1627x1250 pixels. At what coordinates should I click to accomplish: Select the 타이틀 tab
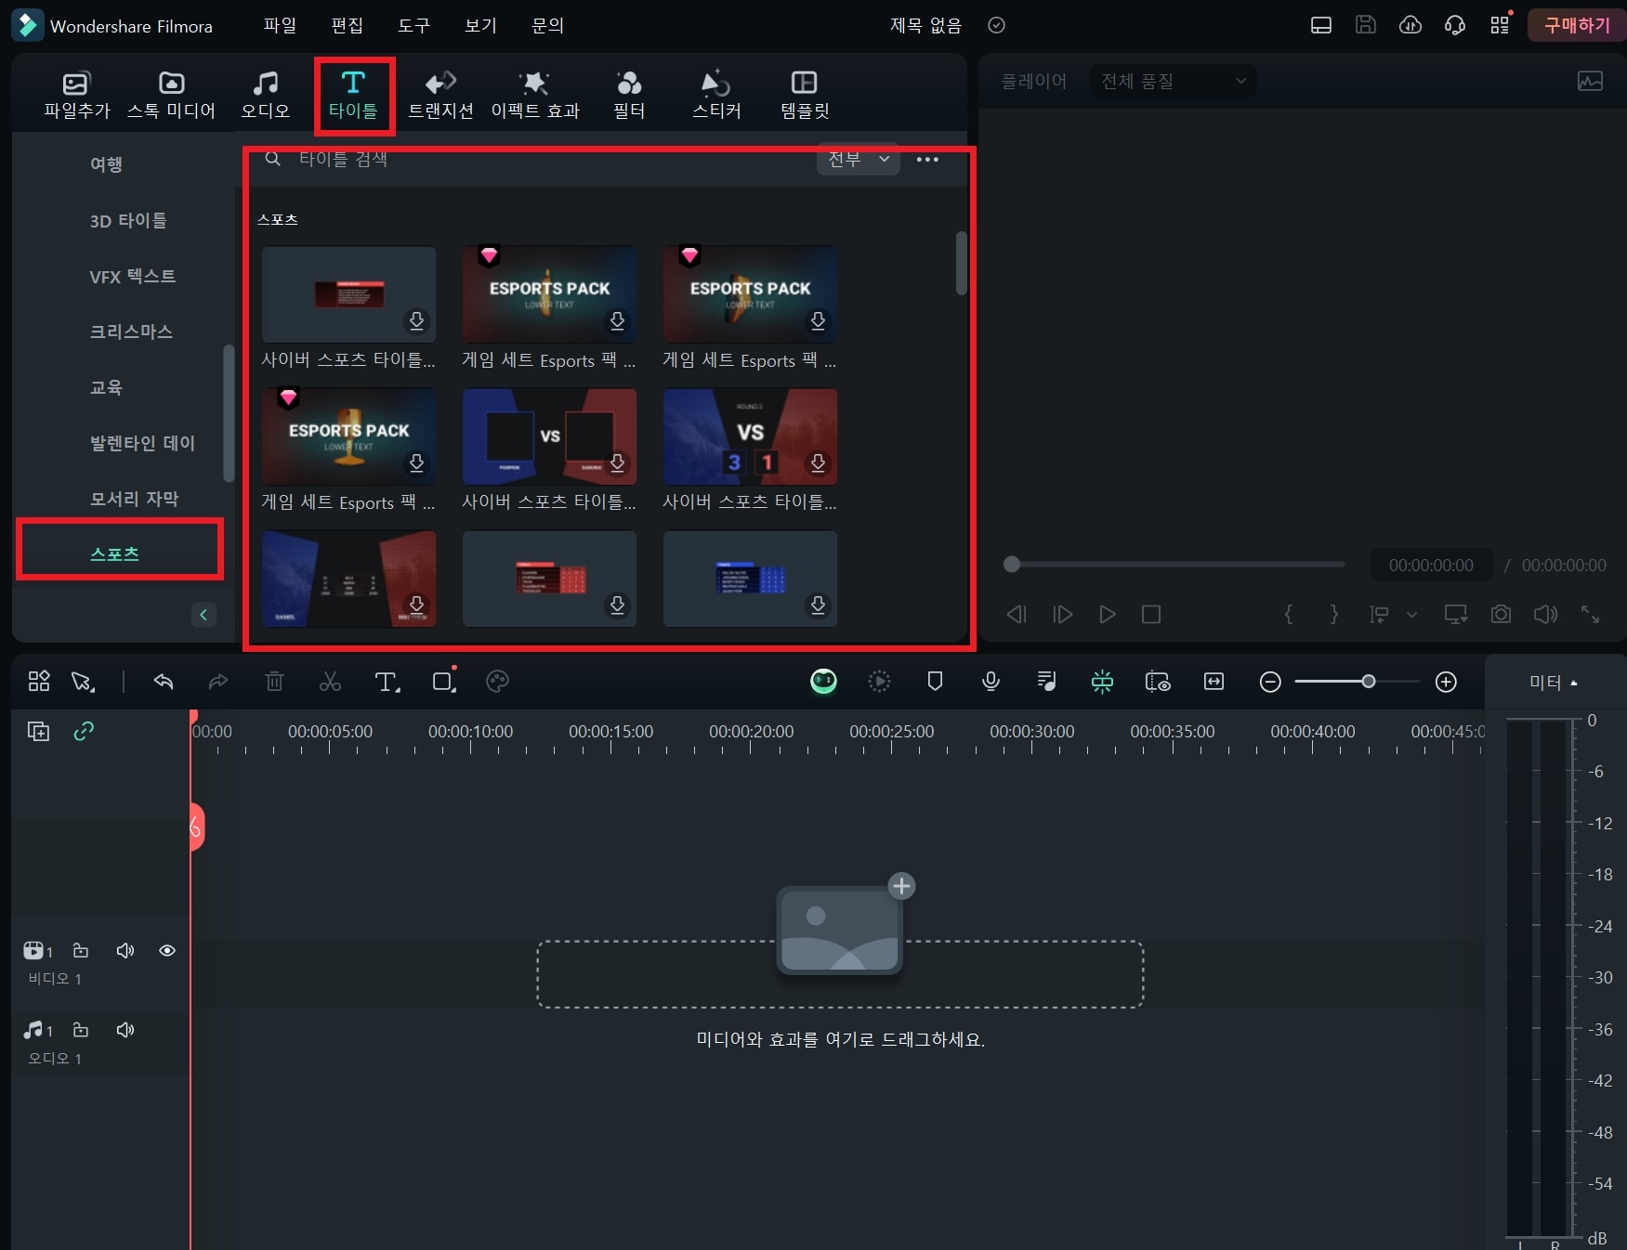[353, 95]
